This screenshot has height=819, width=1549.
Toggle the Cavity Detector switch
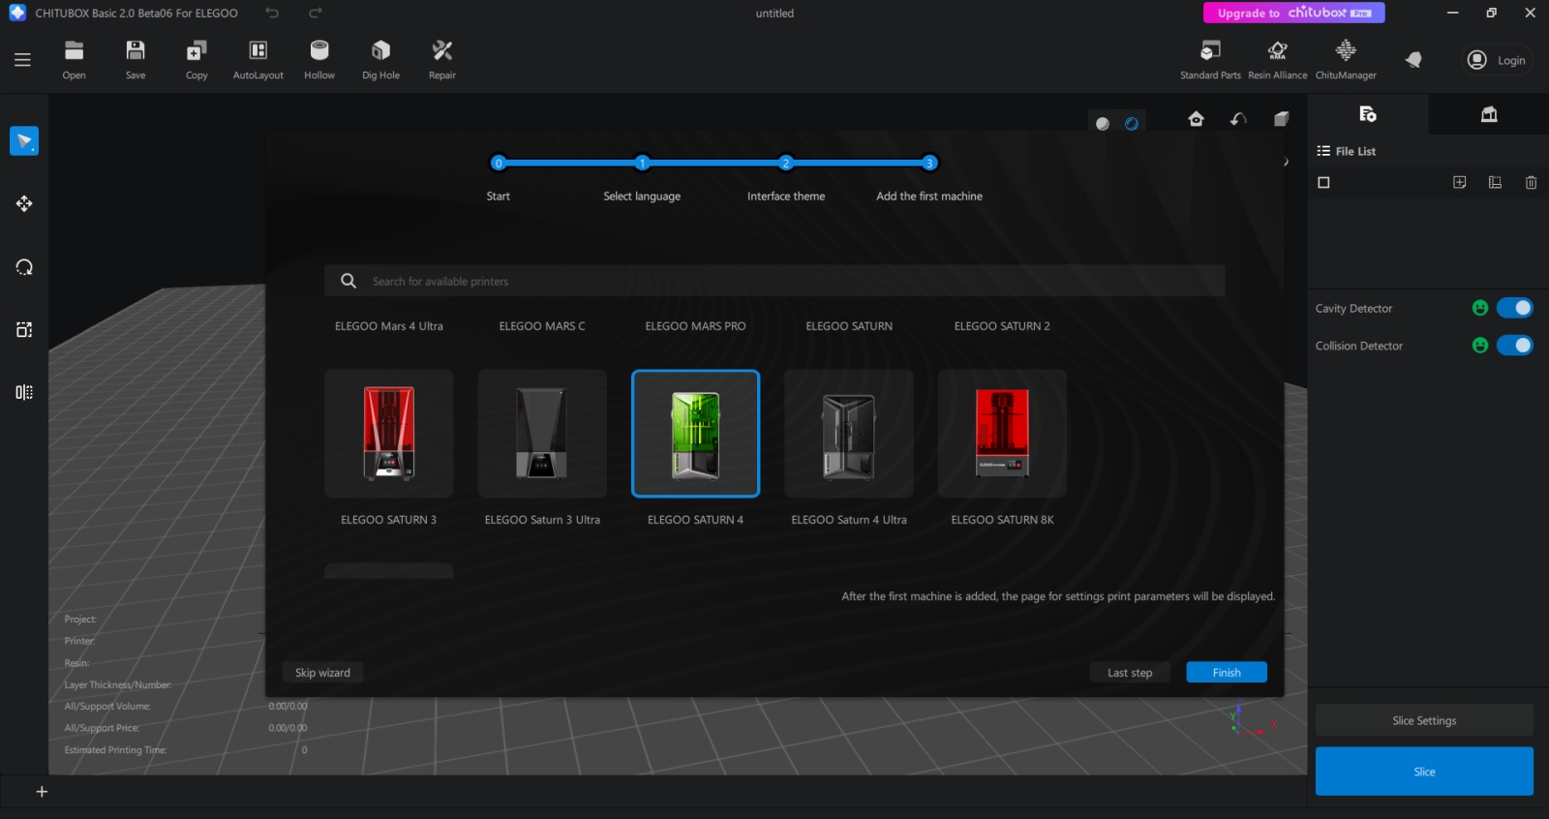pos(1515,308)
